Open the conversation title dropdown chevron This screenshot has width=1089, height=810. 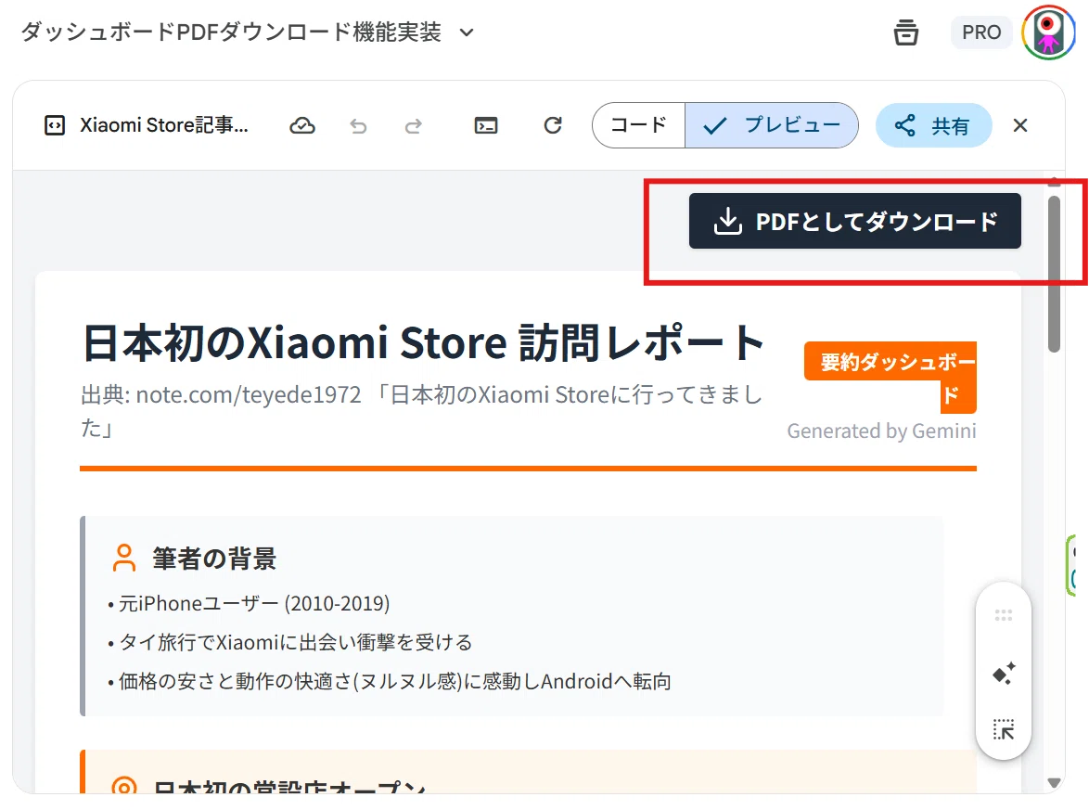click(x=467, y=32)
